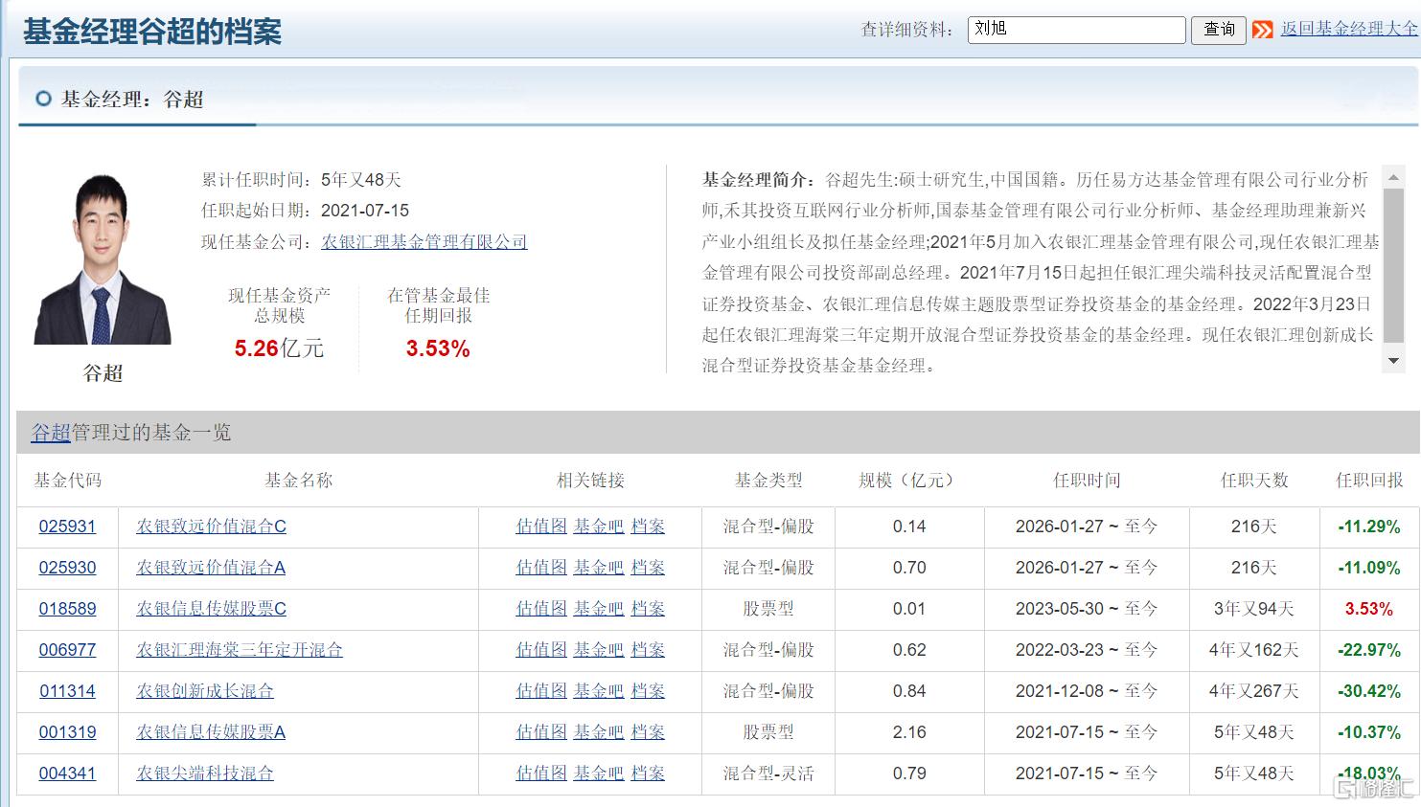Click the 任职时间 column header
Viewport: 1421px width, 807px height.
(x=1087, y=481)
